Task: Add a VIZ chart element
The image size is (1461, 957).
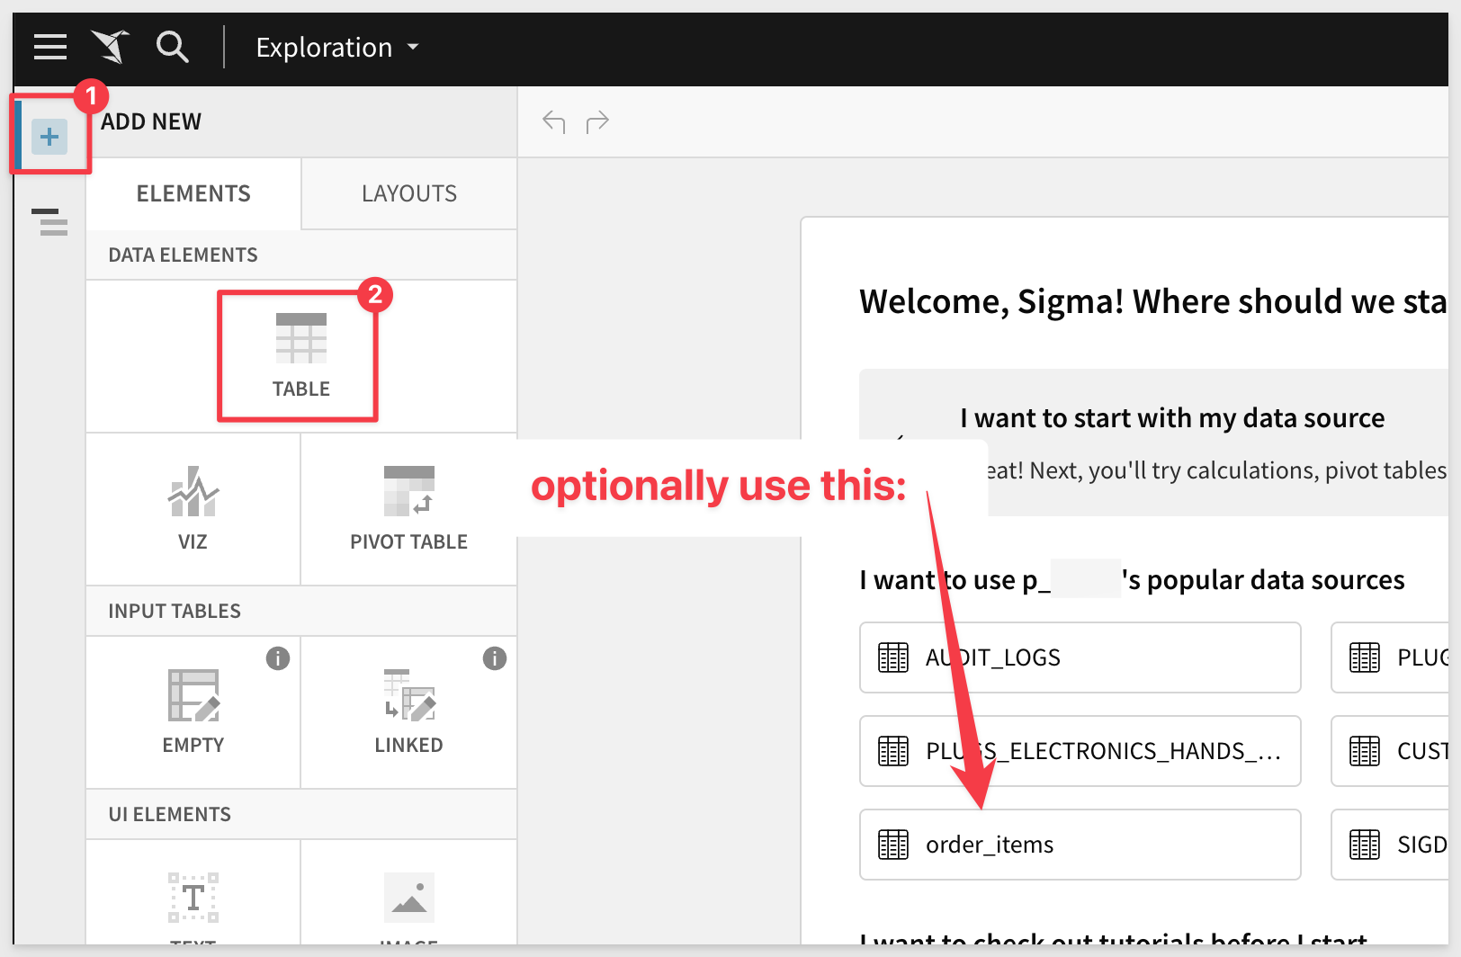Action: (x=193, y=509)
